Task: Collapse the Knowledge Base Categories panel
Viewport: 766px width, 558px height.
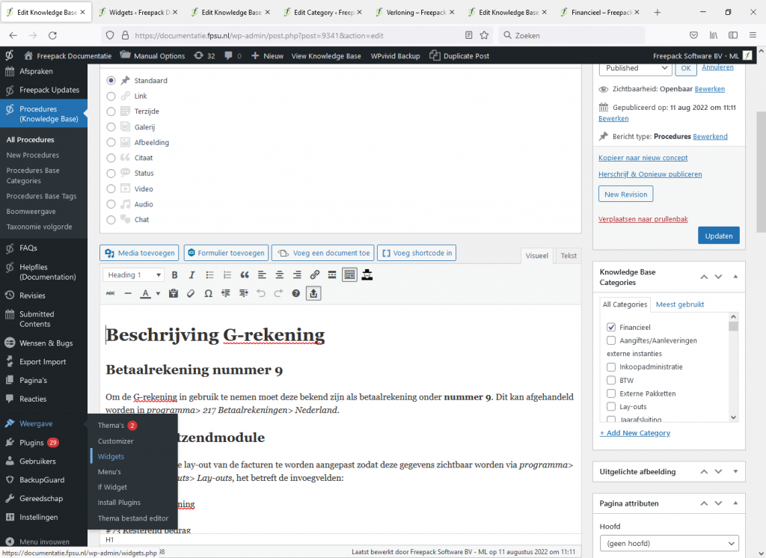Action: [735, 277]
